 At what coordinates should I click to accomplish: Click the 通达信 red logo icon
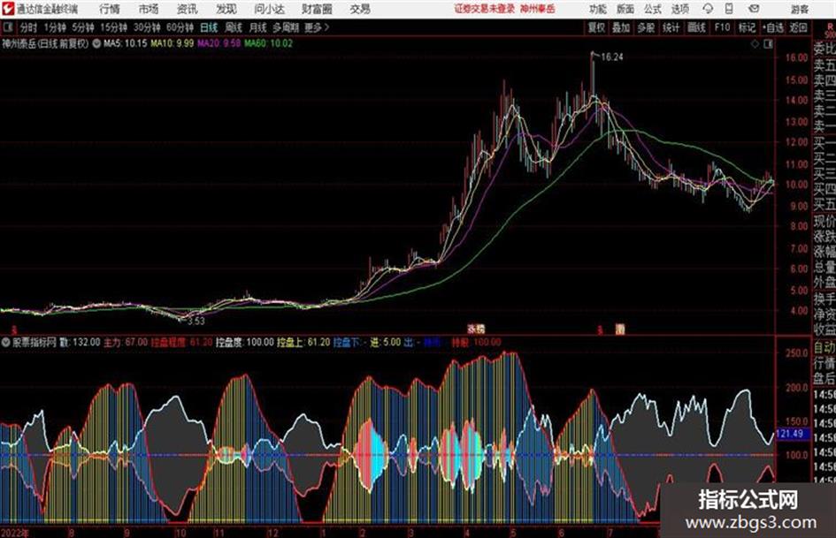[x=7, y=9]
